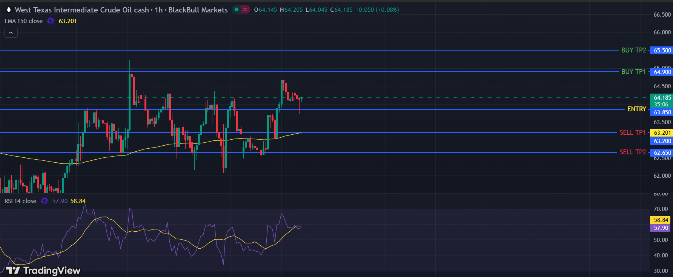Click the crude oil drop symbol icon
This screenshot has width=673, height=277.
click(9, 9)
